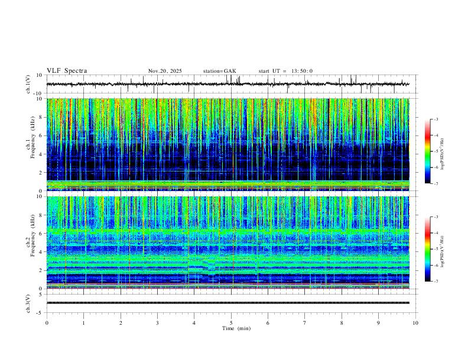Click the ch.2 color bar '-7' label
Screen dimensions: 468x362
tap(435, 282)
